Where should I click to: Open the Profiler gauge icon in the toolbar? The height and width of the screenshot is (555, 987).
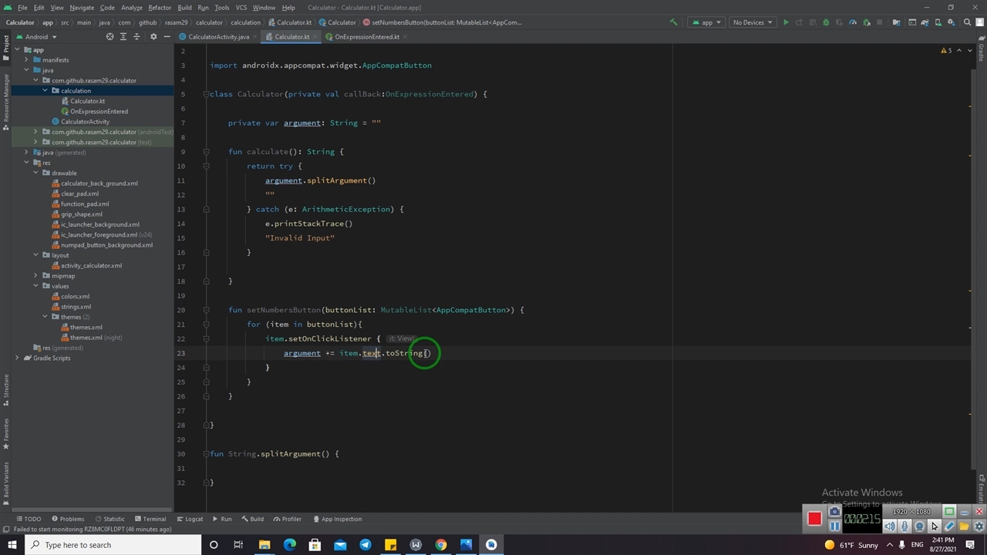click(853, 22)
